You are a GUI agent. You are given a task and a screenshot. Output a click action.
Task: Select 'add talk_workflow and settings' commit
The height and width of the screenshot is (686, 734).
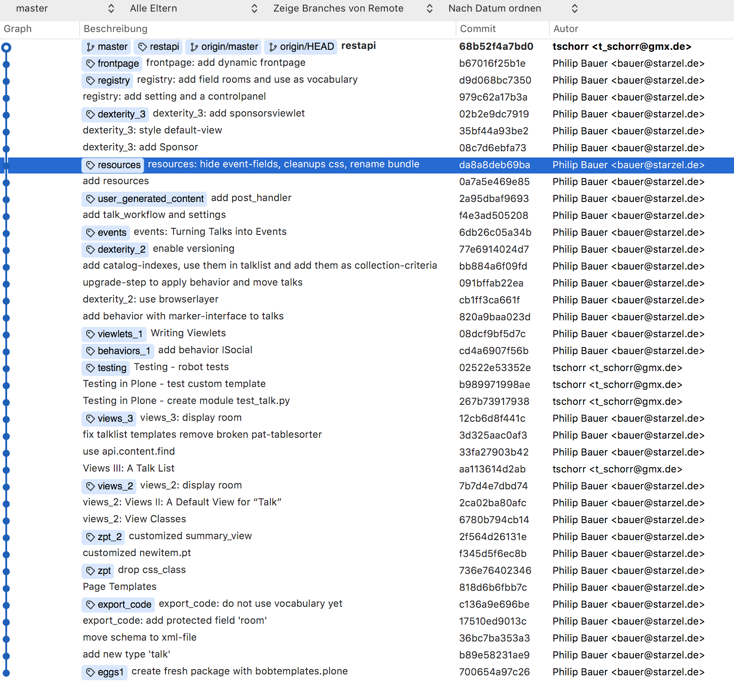pos(154,215)
